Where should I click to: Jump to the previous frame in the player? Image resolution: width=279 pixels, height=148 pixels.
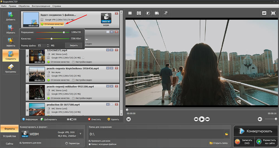tap(196, 119)
